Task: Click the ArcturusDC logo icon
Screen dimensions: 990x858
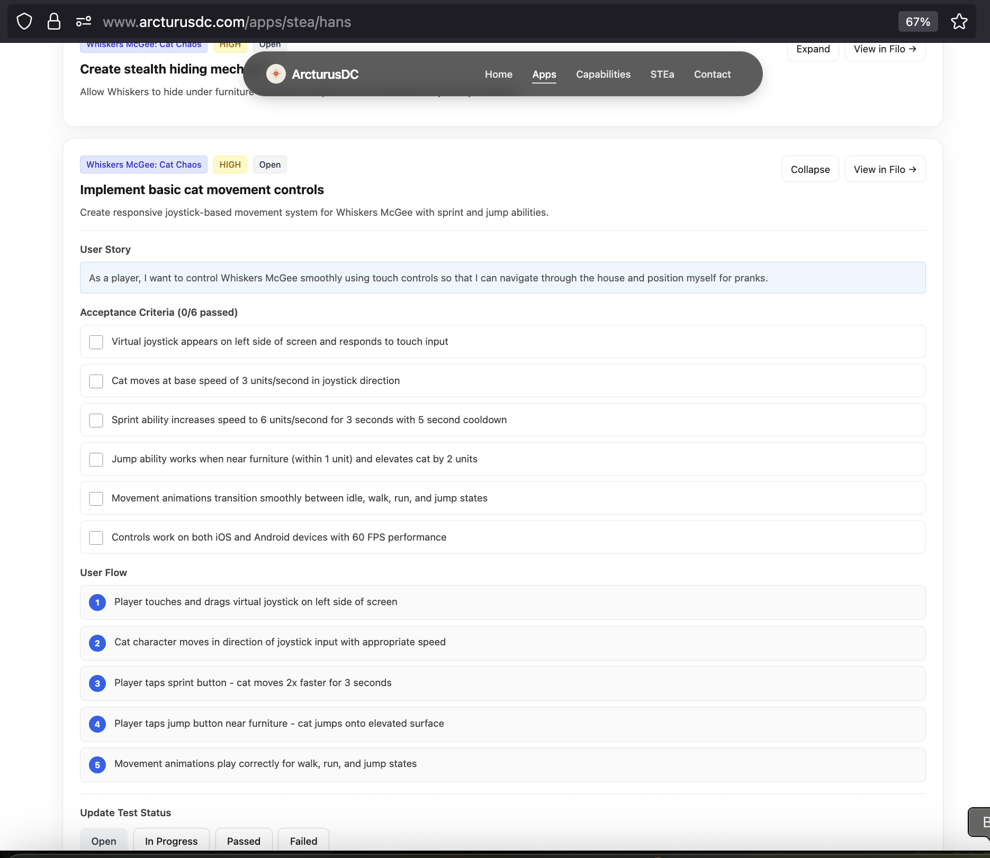Action: 276,74
